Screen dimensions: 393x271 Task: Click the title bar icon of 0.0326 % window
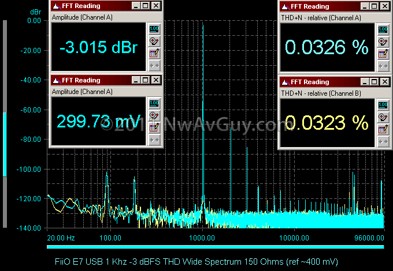coord(286,6)
